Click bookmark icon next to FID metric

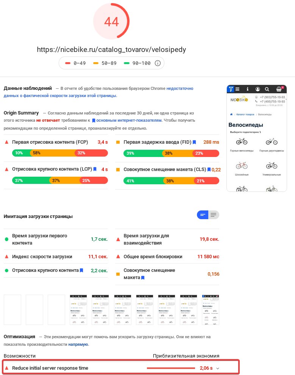point(194,142)
